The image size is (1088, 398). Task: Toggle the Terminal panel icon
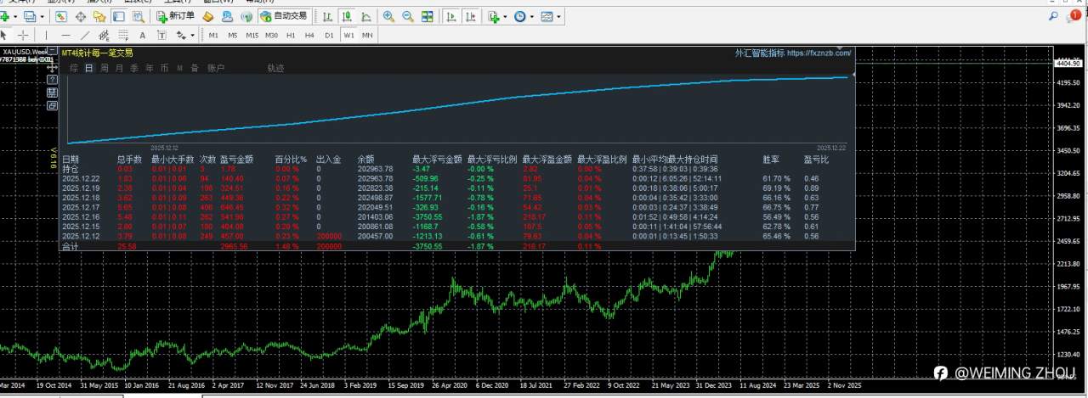click(x=118, y=16)
